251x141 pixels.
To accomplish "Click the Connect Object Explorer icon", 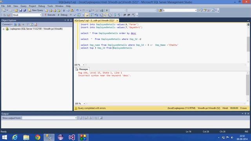I will pyautogui.click(x=15, y=24).
